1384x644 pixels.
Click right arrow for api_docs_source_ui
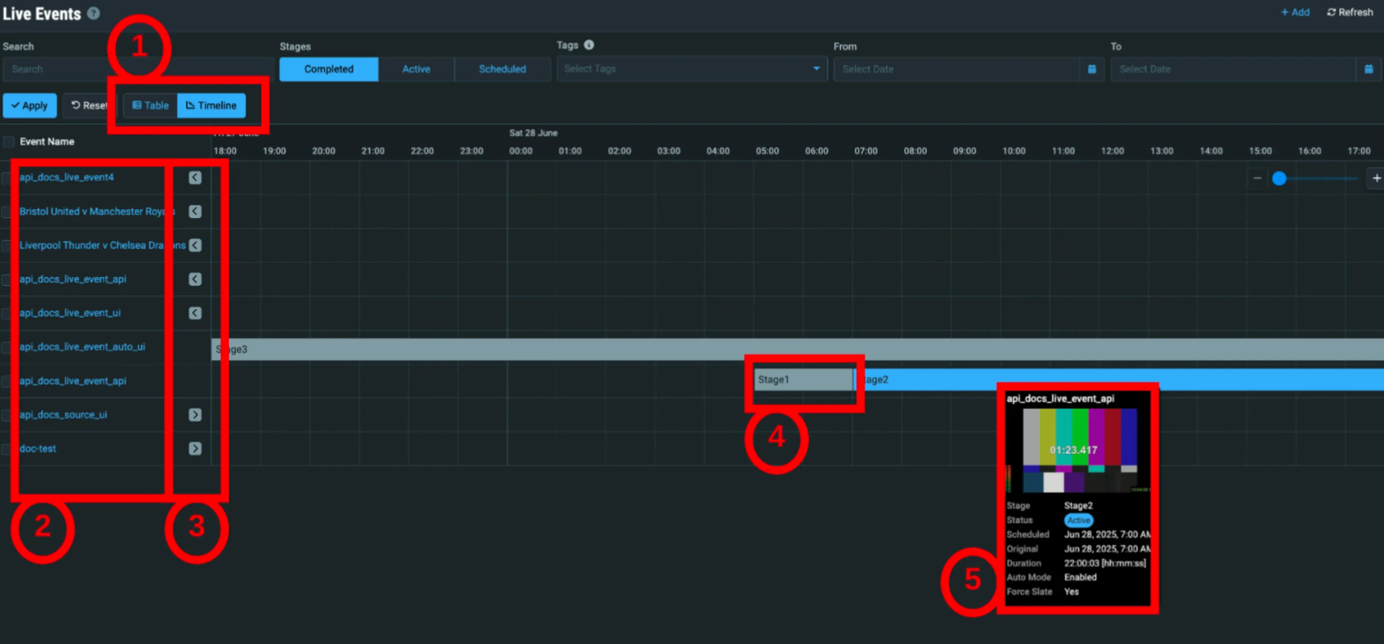[x=195, y=415]
